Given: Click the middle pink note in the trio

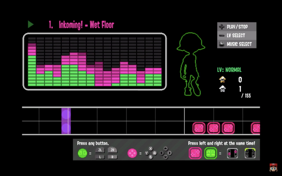Looking at the screenshot, I should coord(213,128).
